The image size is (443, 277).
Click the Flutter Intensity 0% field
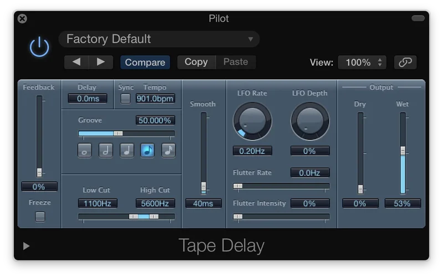coord(310,203)
